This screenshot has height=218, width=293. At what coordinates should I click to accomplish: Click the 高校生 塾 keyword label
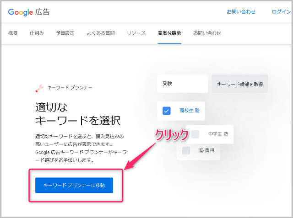point(190,111)
